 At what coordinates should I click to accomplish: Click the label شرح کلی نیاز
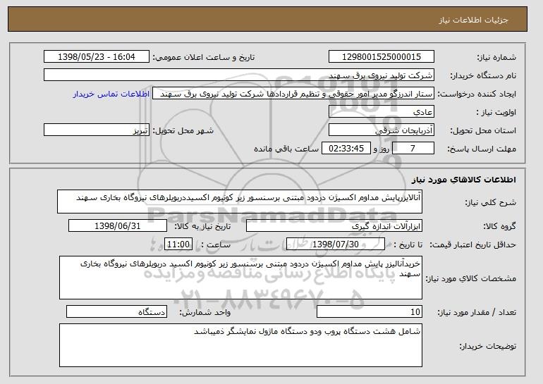(490, 203)
